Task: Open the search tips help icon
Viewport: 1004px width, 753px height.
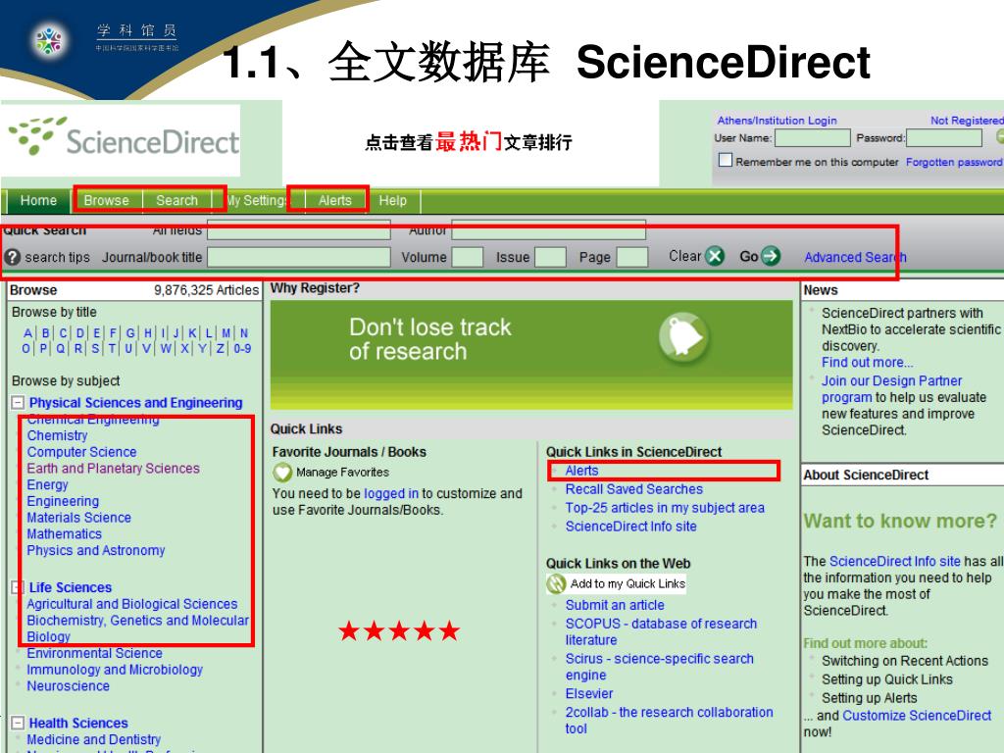Action: coord(12,257)
